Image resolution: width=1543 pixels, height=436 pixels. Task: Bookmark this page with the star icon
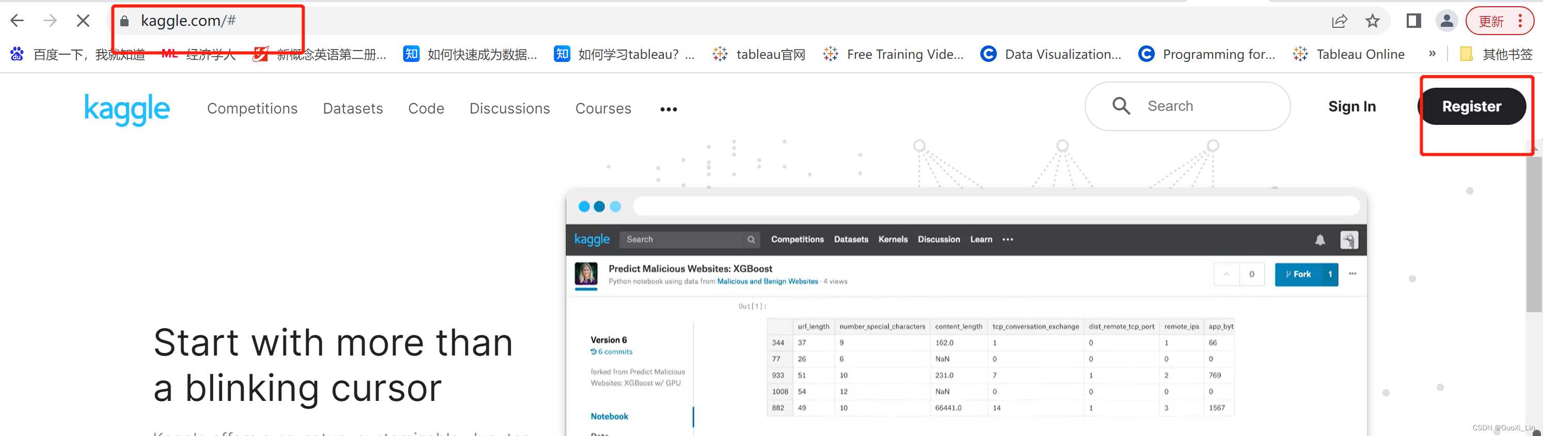point(1372,22)
